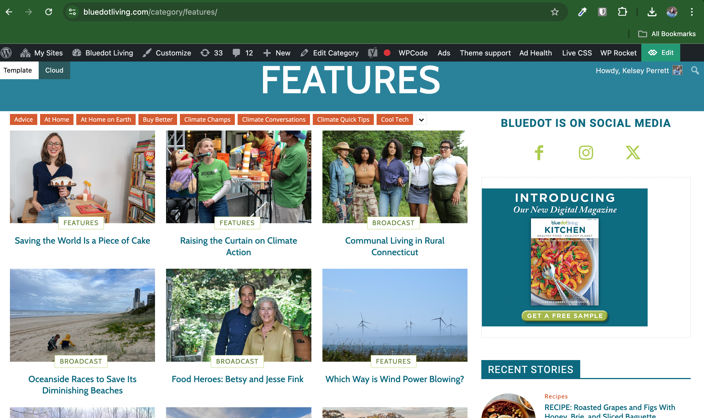Expand the category tags dropdown chevron

coord(421,120)
